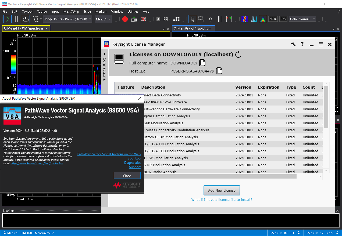Copy the Host ID using the copy icon
Image resolution: width=342 pixels, height=236 pixels.
tap(219, 71)
